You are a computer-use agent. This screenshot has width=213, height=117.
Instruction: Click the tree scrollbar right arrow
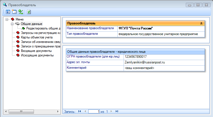(x=58, y=112)
